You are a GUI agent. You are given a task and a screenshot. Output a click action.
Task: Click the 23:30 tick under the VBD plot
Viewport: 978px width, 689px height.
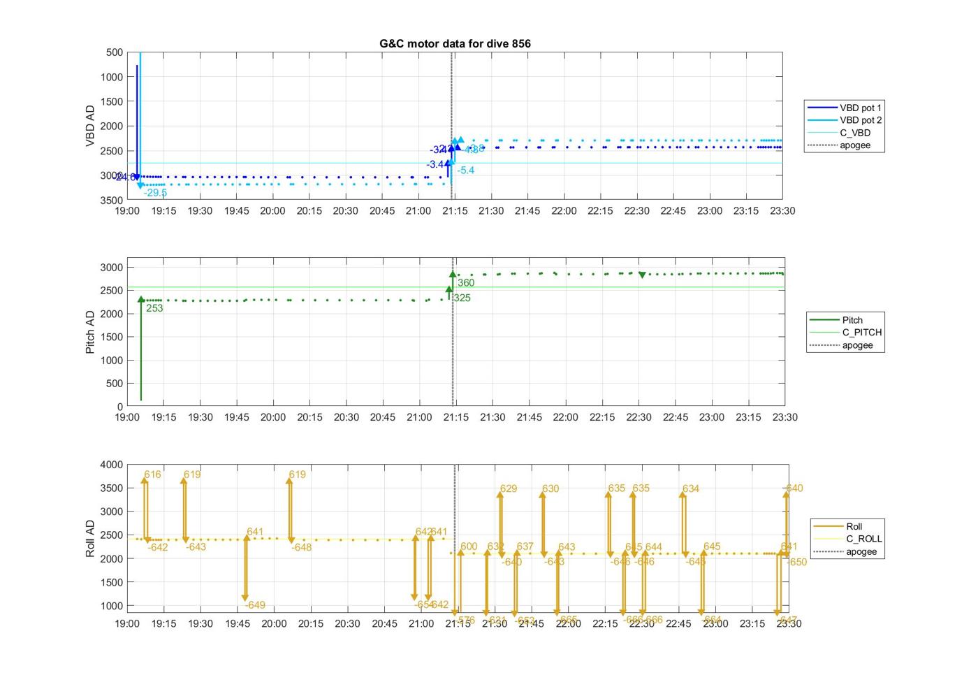coord(782,211)
